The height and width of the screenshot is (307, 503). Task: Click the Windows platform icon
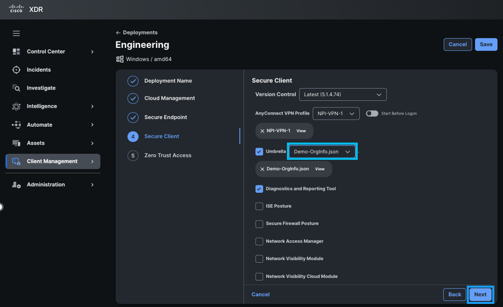coord(120,59)
